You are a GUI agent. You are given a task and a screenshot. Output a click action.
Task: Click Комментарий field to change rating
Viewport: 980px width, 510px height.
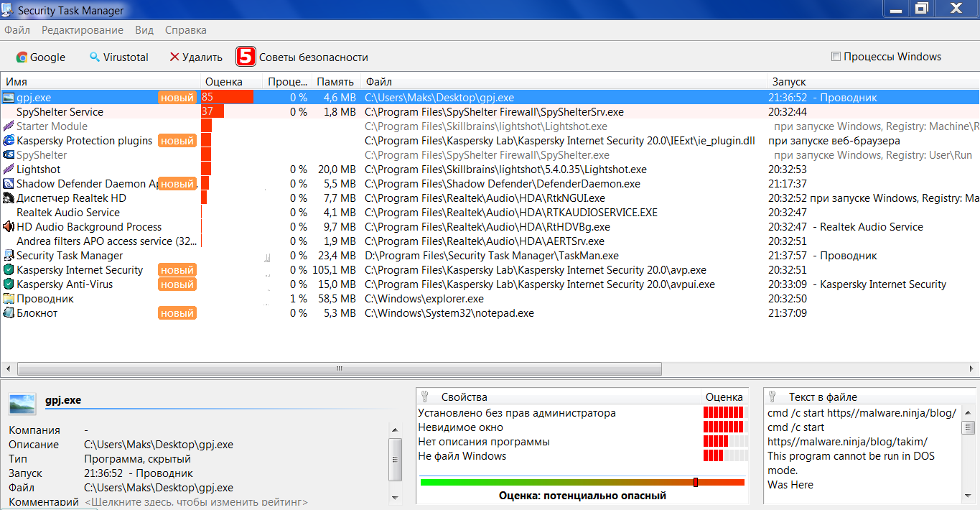click(196, 502)
